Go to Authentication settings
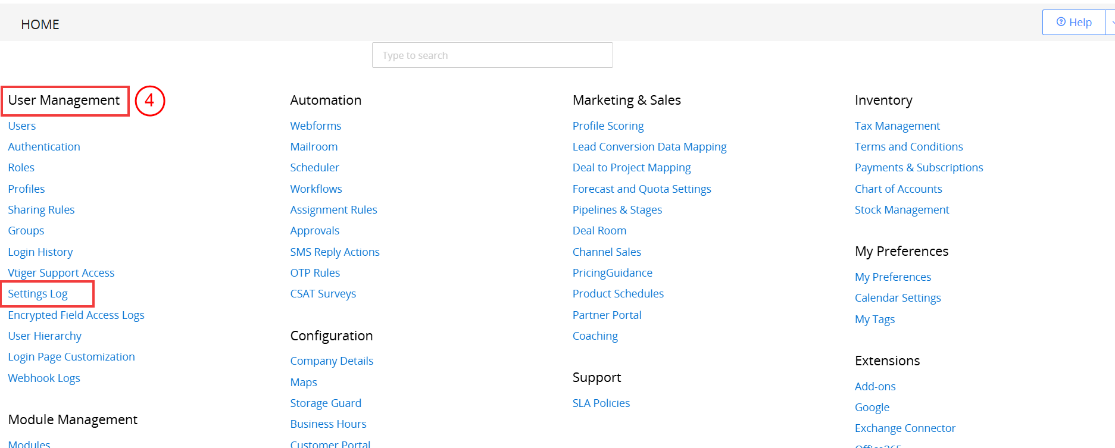1115x448 pixels. tap(44, 147)
